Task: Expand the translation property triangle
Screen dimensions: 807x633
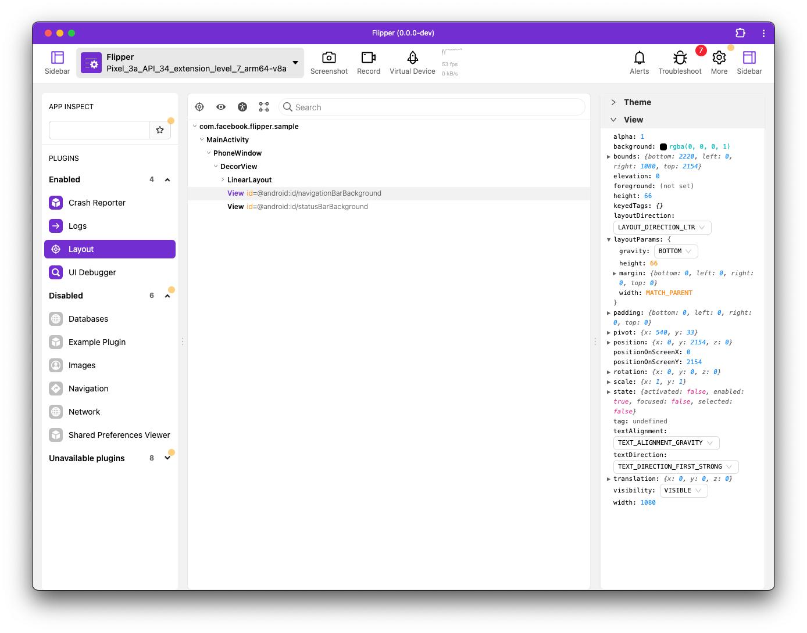Action: 609,479
